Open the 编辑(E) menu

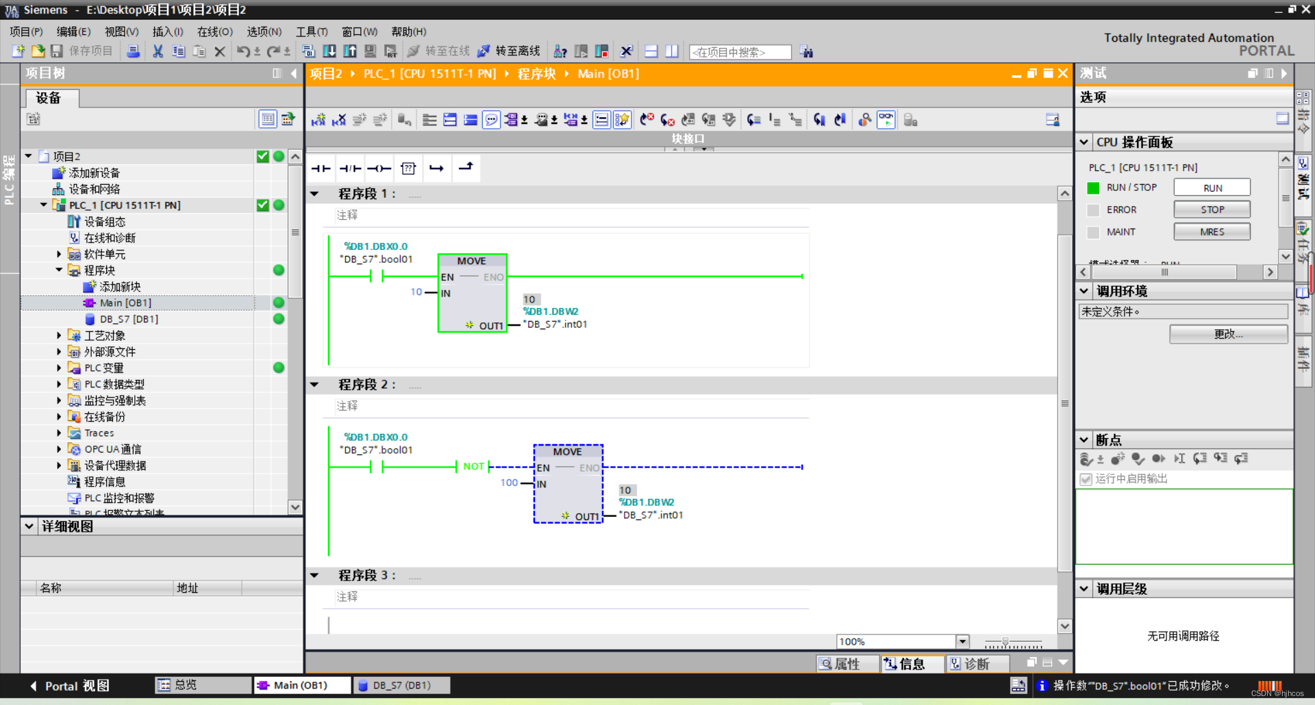pos(73,31)
